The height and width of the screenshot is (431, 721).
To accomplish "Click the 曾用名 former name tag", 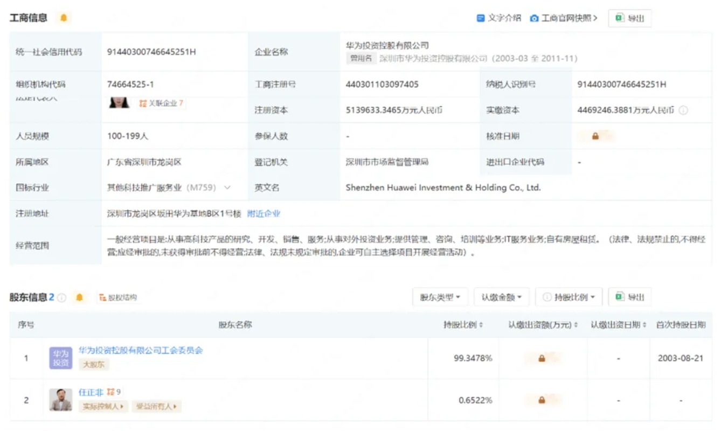I will [x=361, y=58].
